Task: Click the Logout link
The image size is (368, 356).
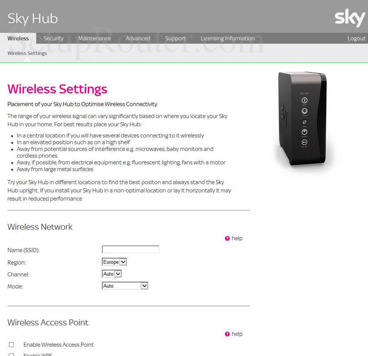Action: pos(356,38)
